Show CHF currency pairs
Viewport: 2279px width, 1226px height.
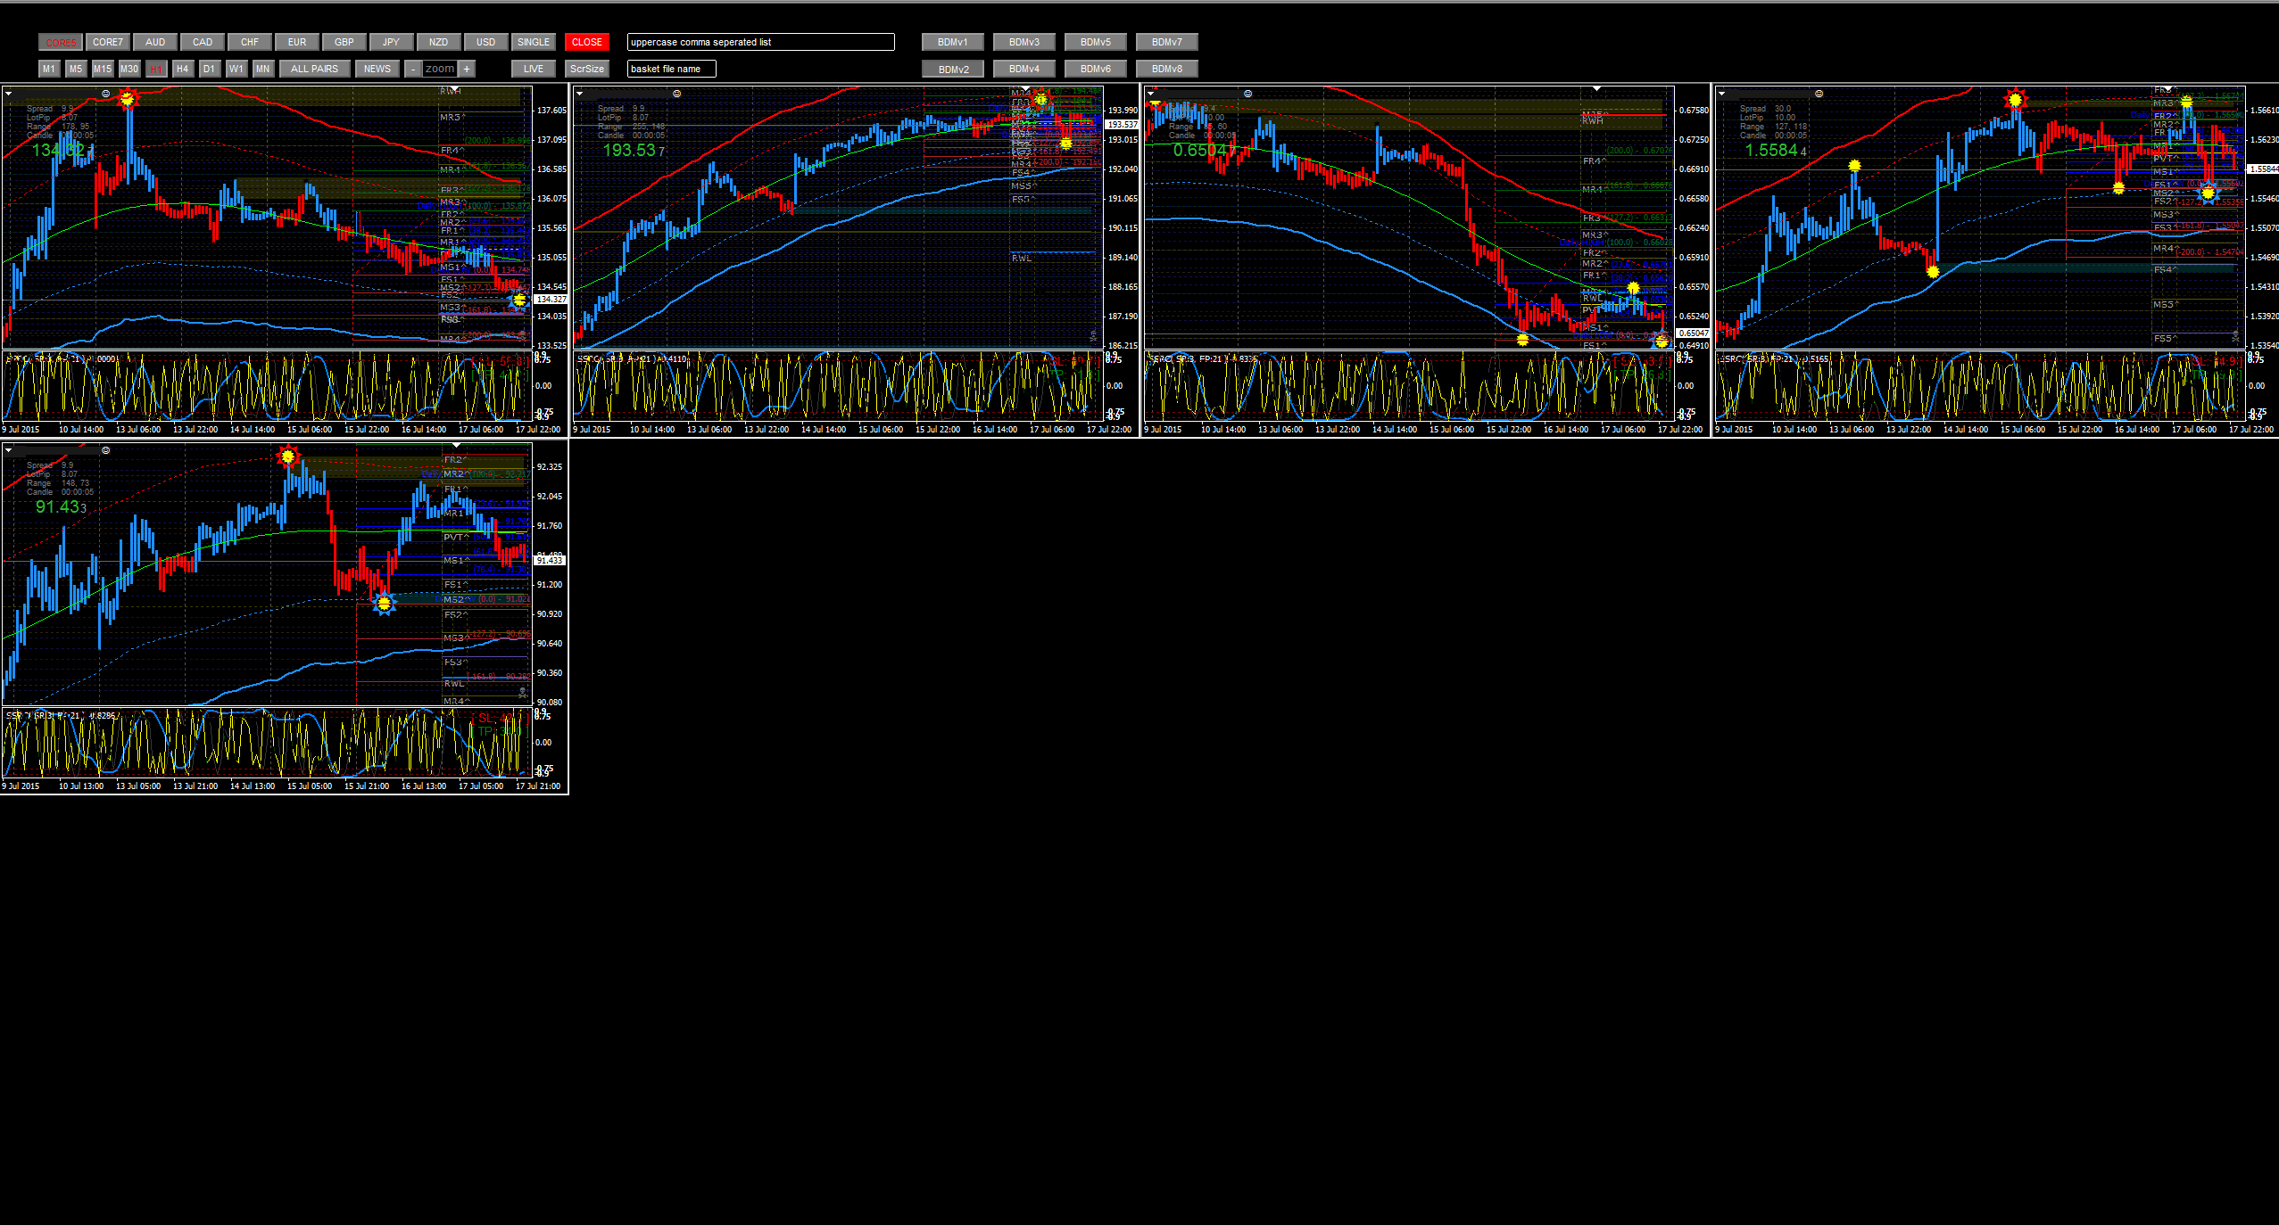[250, 42]
